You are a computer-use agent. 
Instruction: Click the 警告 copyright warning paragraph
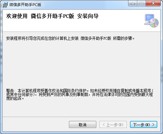coord(80,94)
